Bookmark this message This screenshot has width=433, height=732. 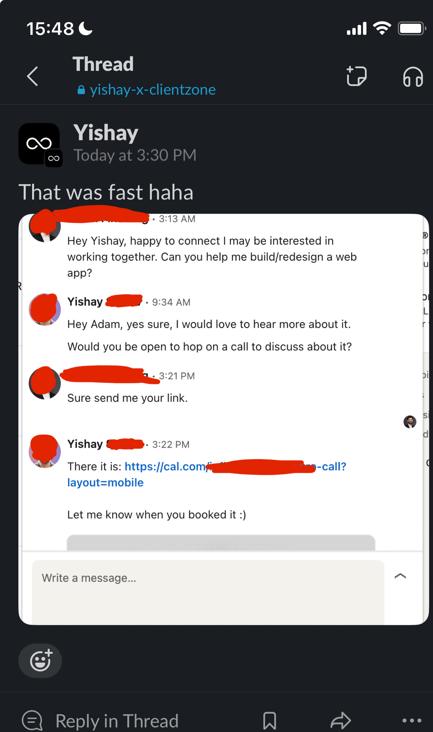270,721
